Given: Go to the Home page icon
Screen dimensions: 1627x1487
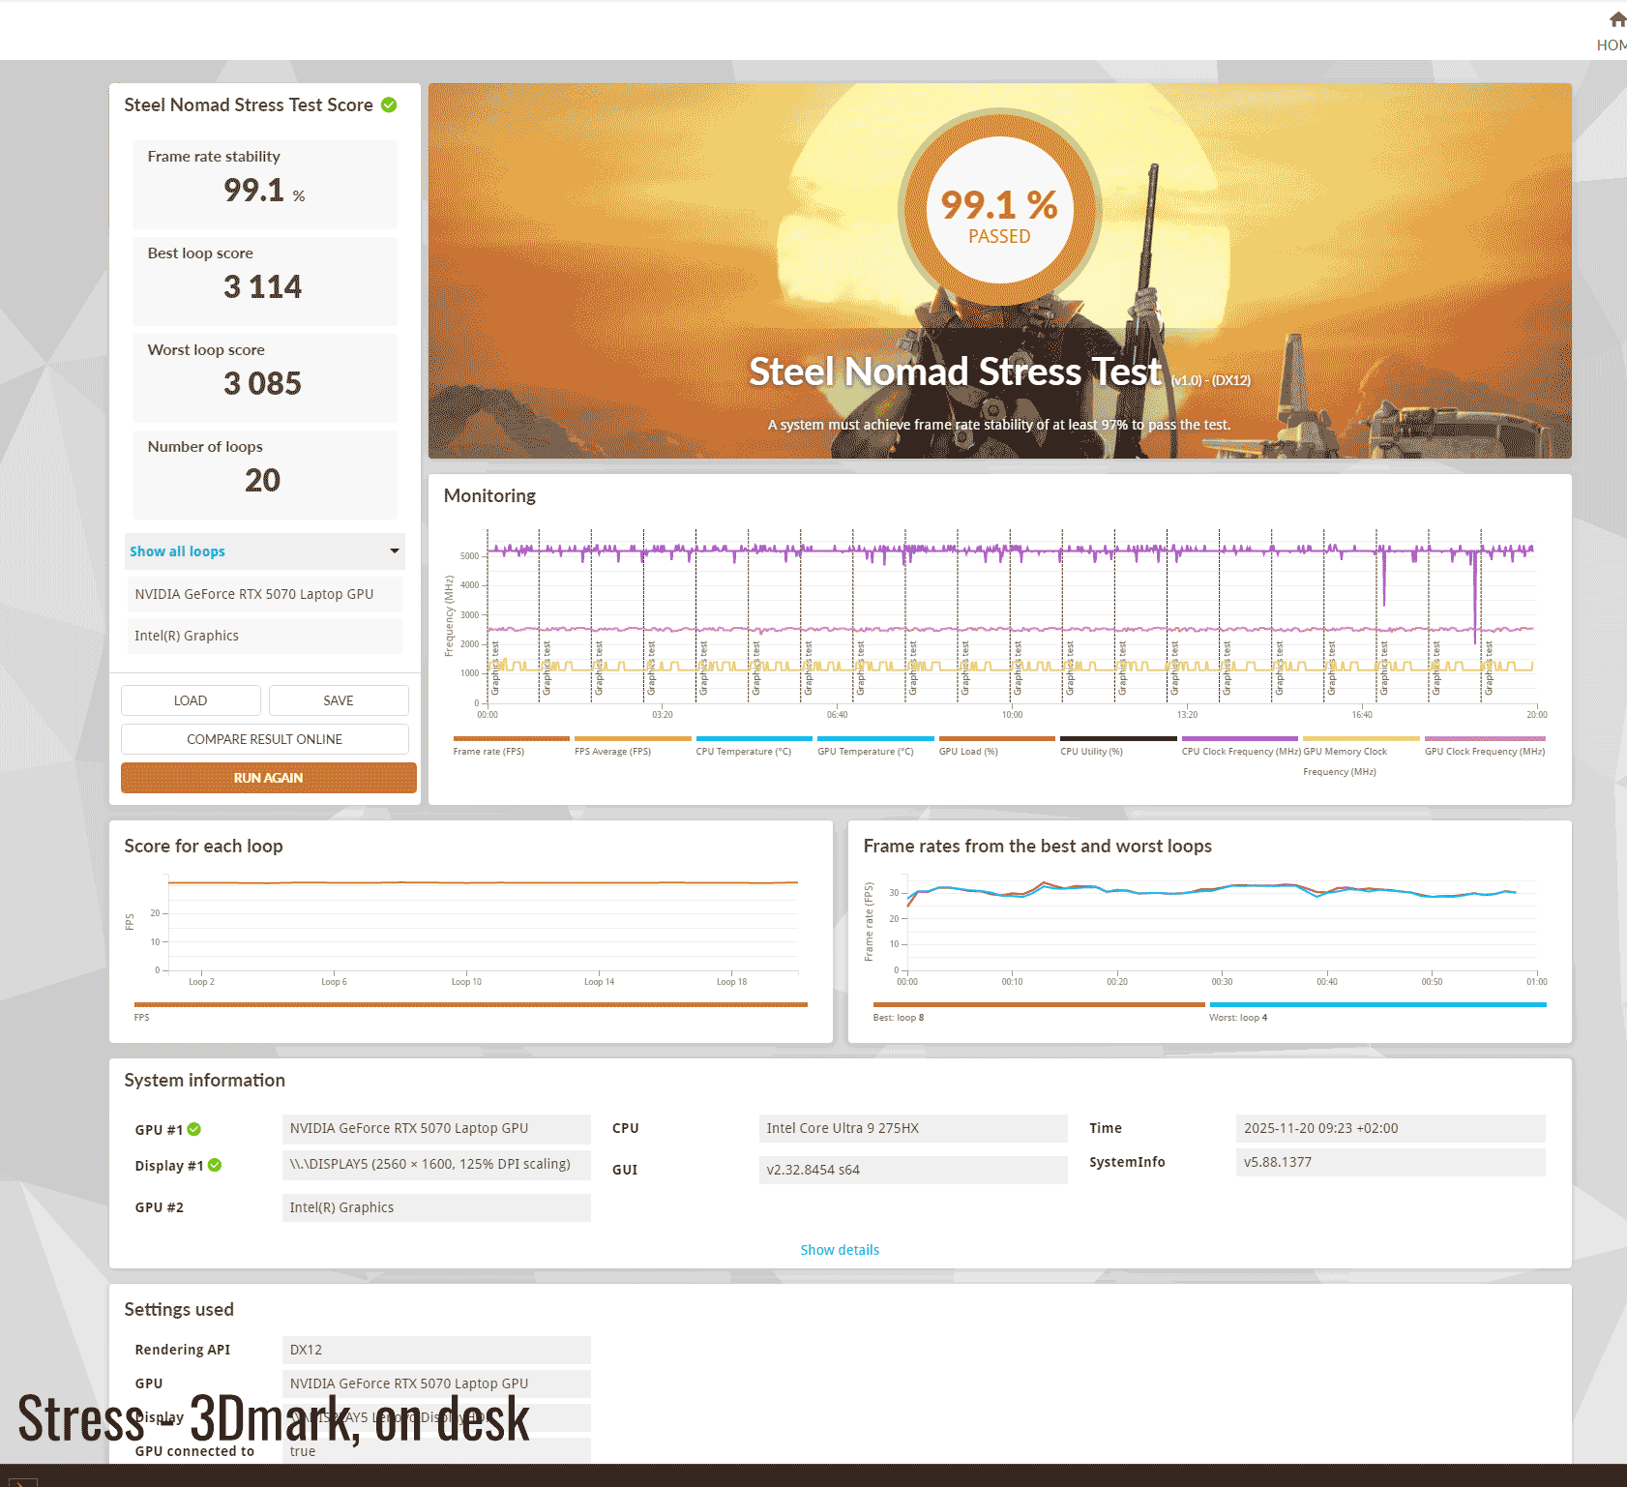Looking at the screenshot, I should click(x=1616, y=20).
